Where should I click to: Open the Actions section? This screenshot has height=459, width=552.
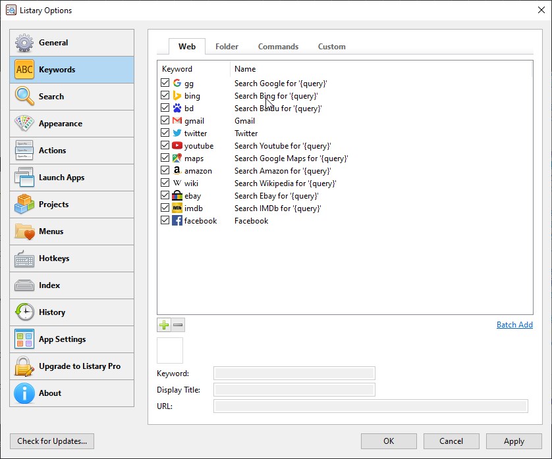coord(72,151)
